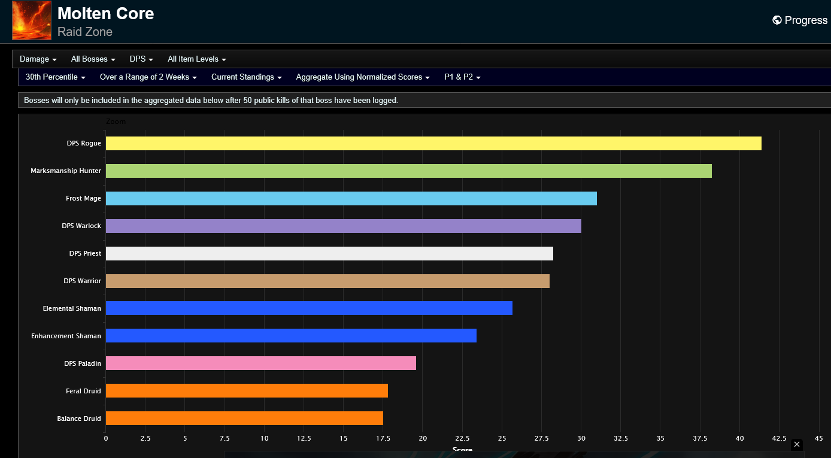Screen dimensions: 831x458
Task: Open the Progress link
Action: (800, 20)
